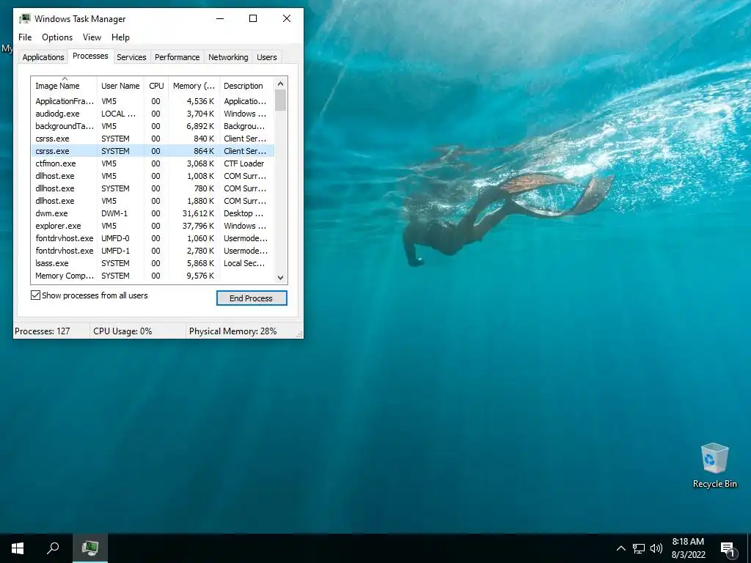The image size is (751, 563).
Task: Select csrss.exe row with 864 K
Action: pos(153,151)
